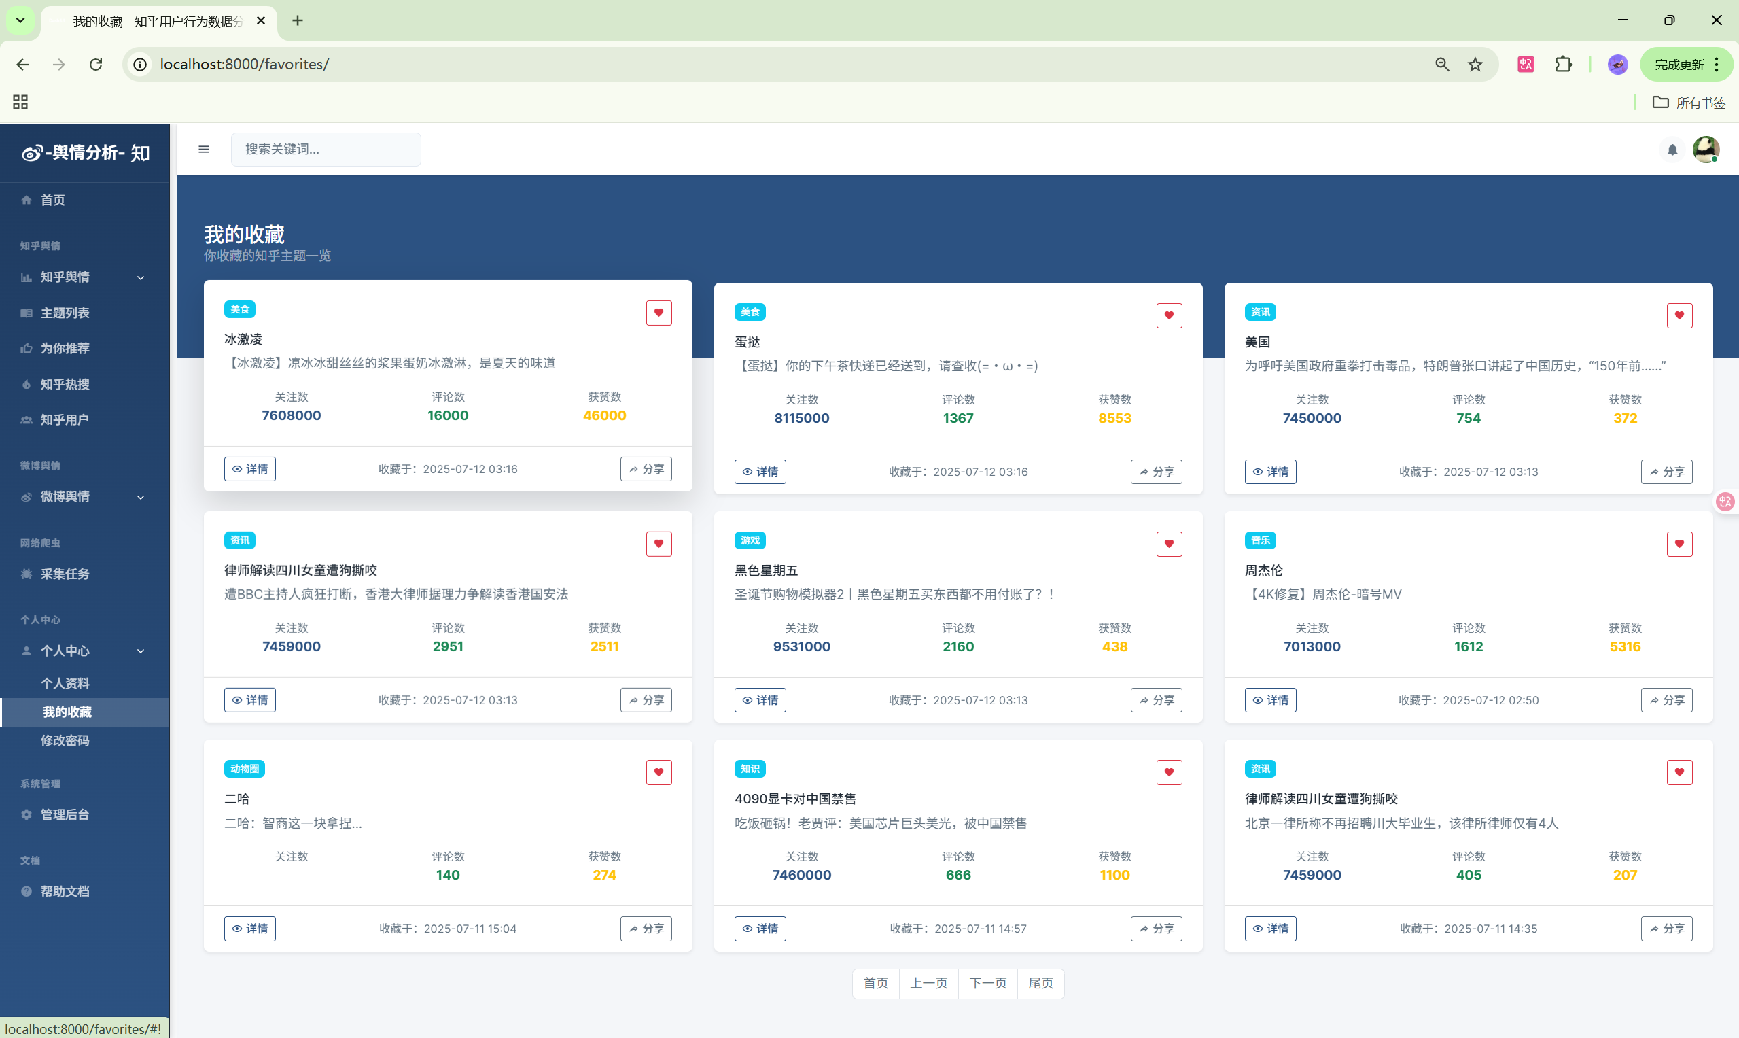Image resolution: width=1739 pixels, height=1038 pixels.
Task: Collapse the 个人中心 sidebar menu
Action: (x=84, y=651)
